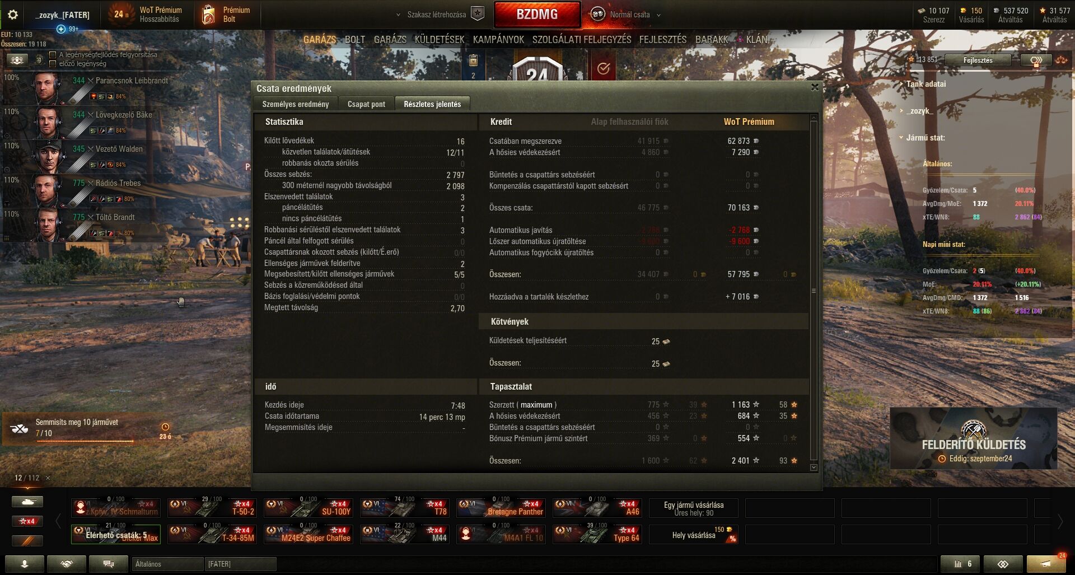Switch to Személyes eredmény tab
Image resolution: width=1075 pixels, height=575 pixels.
tap(296, 104)
